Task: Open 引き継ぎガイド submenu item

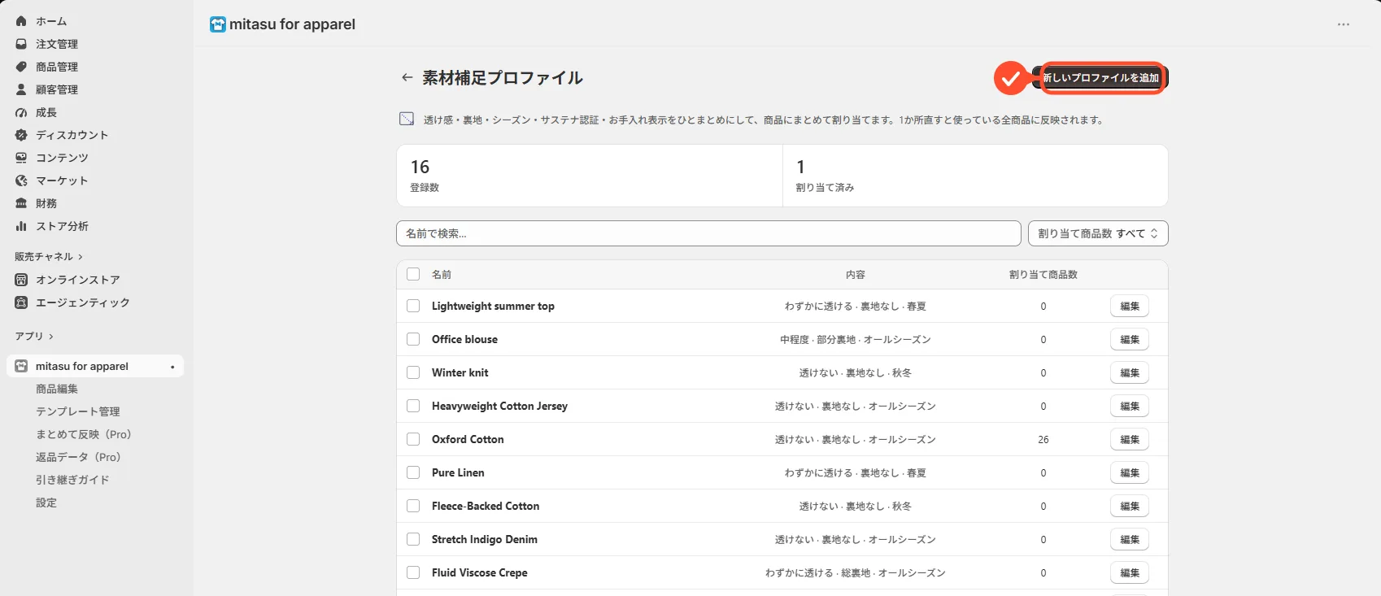Action: 72,480
